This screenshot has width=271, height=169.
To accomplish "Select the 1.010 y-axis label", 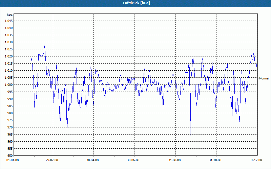I will [x=9, y=71].
